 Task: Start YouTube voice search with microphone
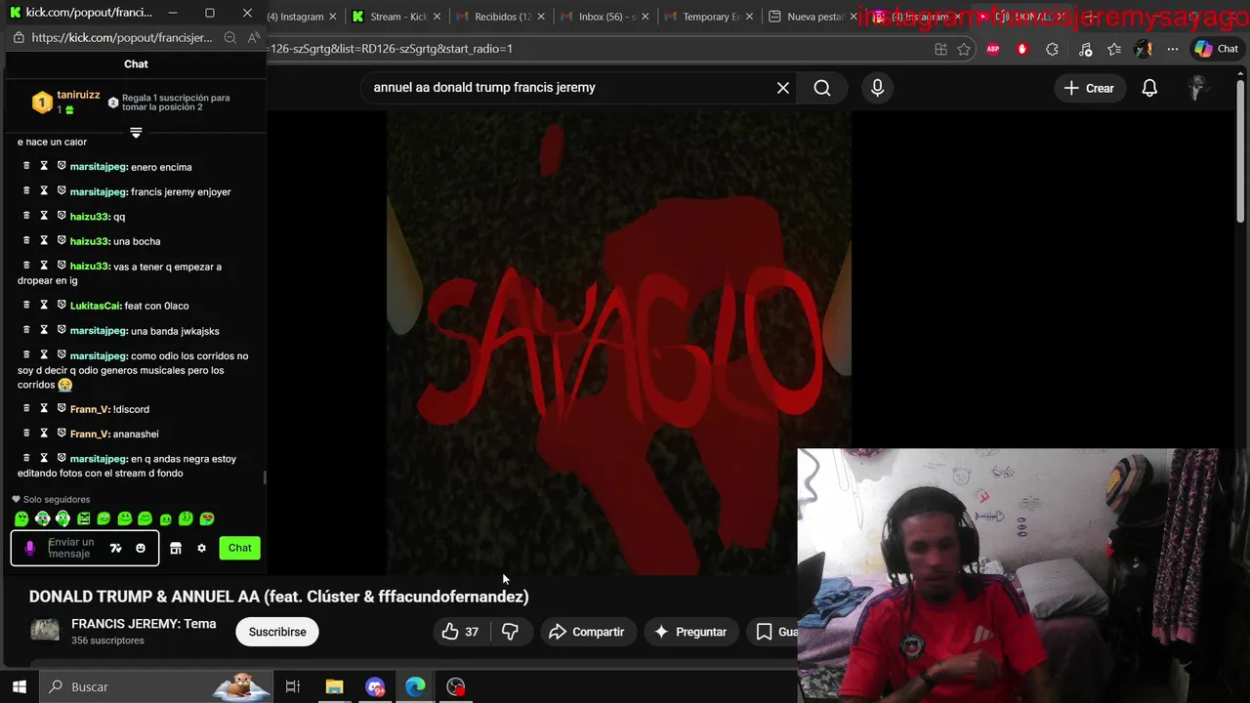[x=877, y=88]
